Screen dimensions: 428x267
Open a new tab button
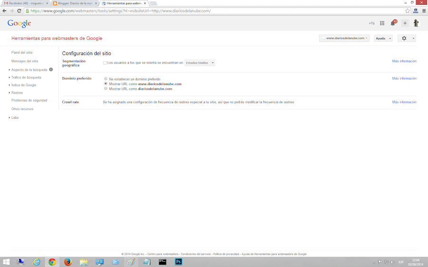[x=154, y=3]
